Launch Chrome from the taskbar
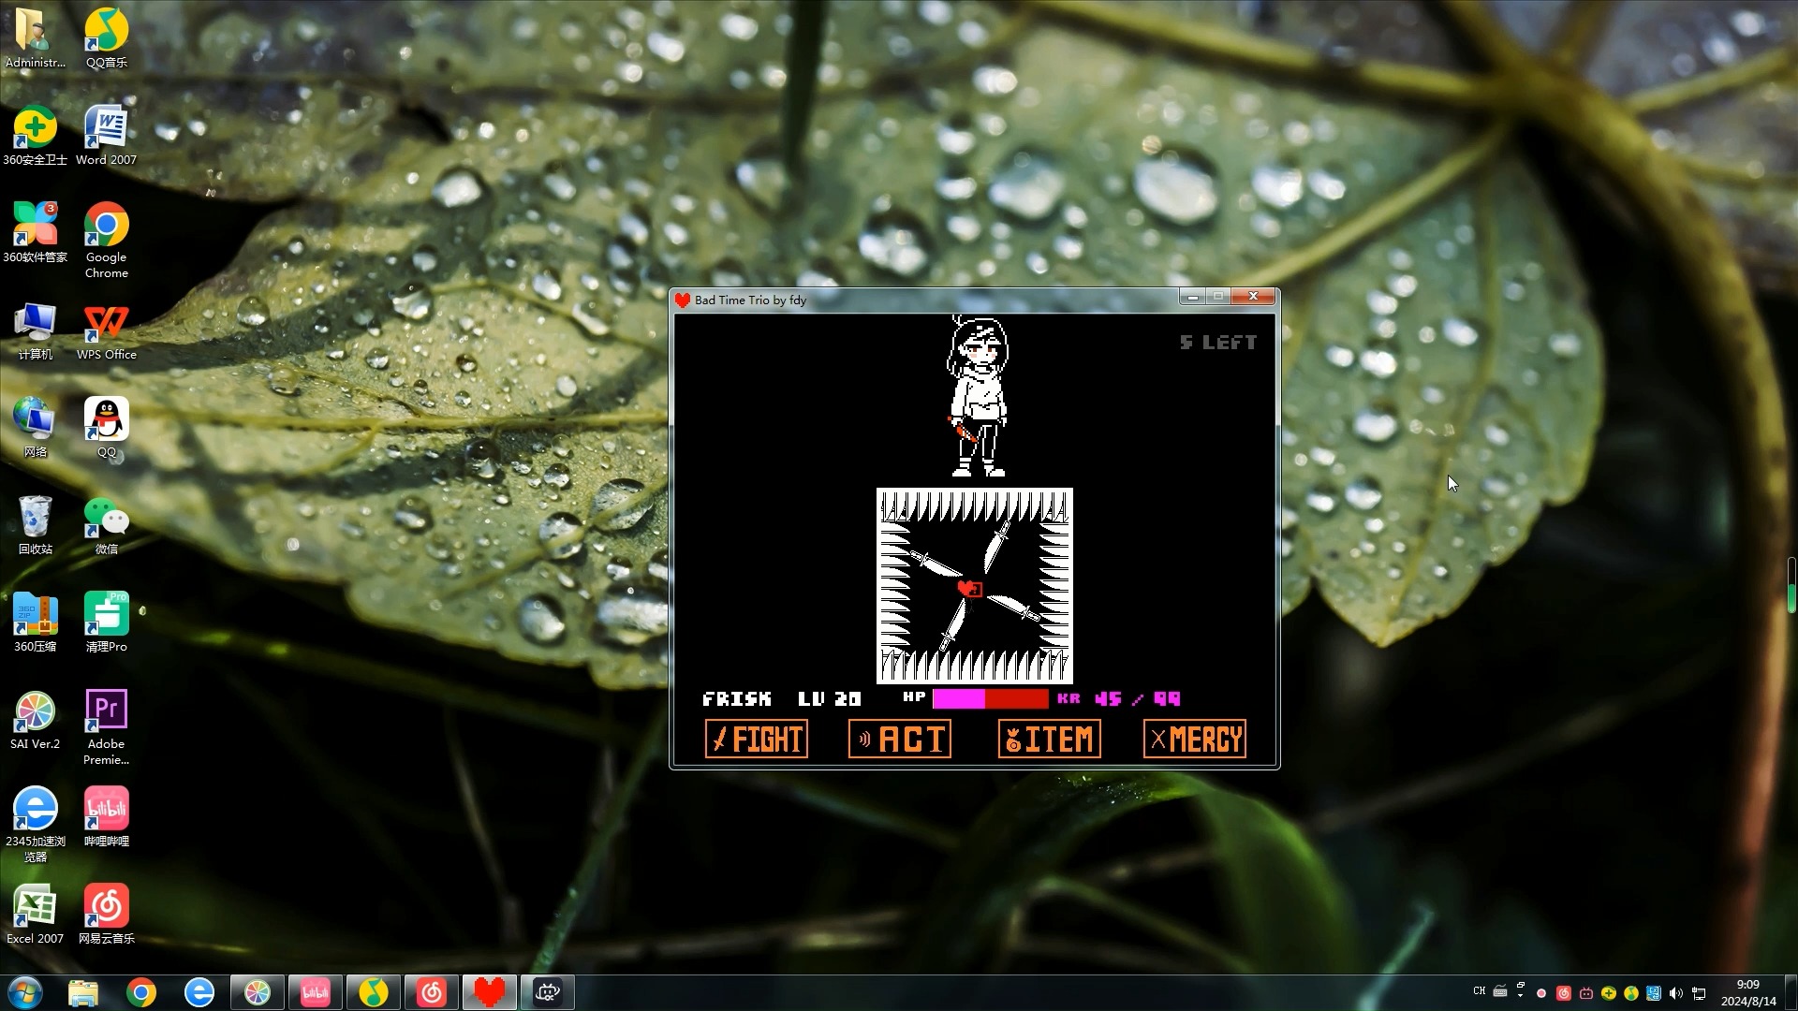1798x1011 pixels. (x=141, y=992)
